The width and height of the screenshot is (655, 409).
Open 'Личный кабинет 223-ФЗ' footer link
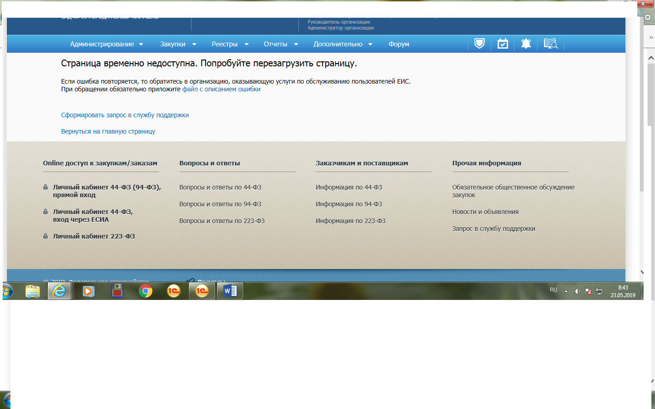pyautogui.click(x=94, y=236)
